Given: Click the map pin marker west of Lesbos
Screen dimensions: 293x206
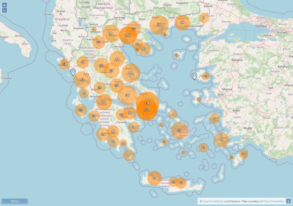Looking at the screenshot, I should pos(195,76).
